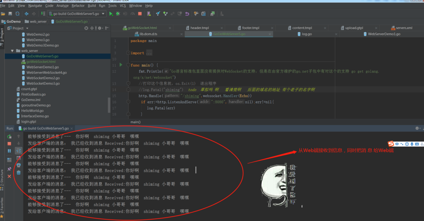Viewport: 424px width, 221px height.
Task: Click the Update Project VCS icon
Action: pyautogui.click(x=158, y=14)
